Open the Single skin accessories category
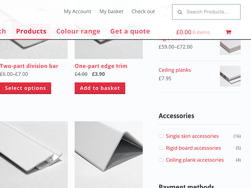 click(192, 136)
